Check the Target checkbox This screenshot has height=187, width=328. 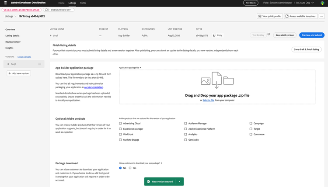(251, 129)
